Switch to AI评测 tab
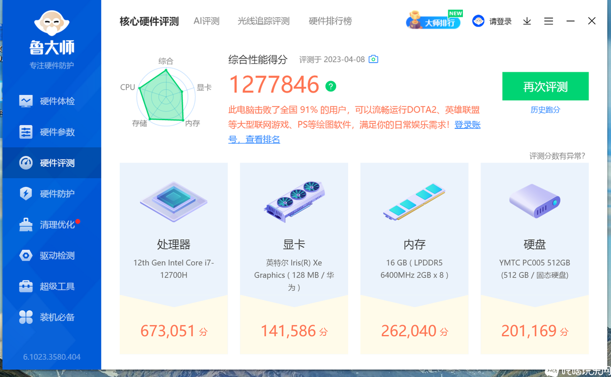The height and width of the screenshot is (377, 611). coord(206,21)
